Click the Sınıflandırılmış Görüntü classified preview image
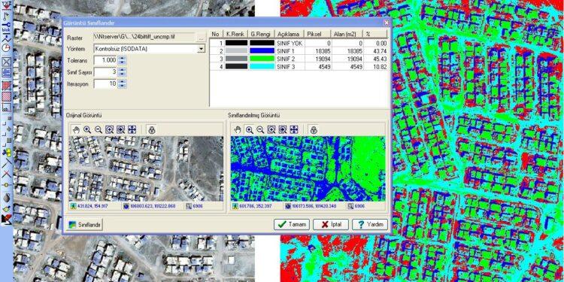The width and height of the screenshot is (564, 282). point(308,168)
